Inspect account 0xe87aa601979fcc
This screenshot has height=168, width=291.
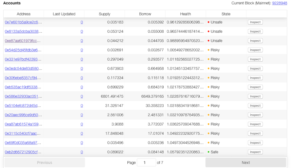[255, 41]
